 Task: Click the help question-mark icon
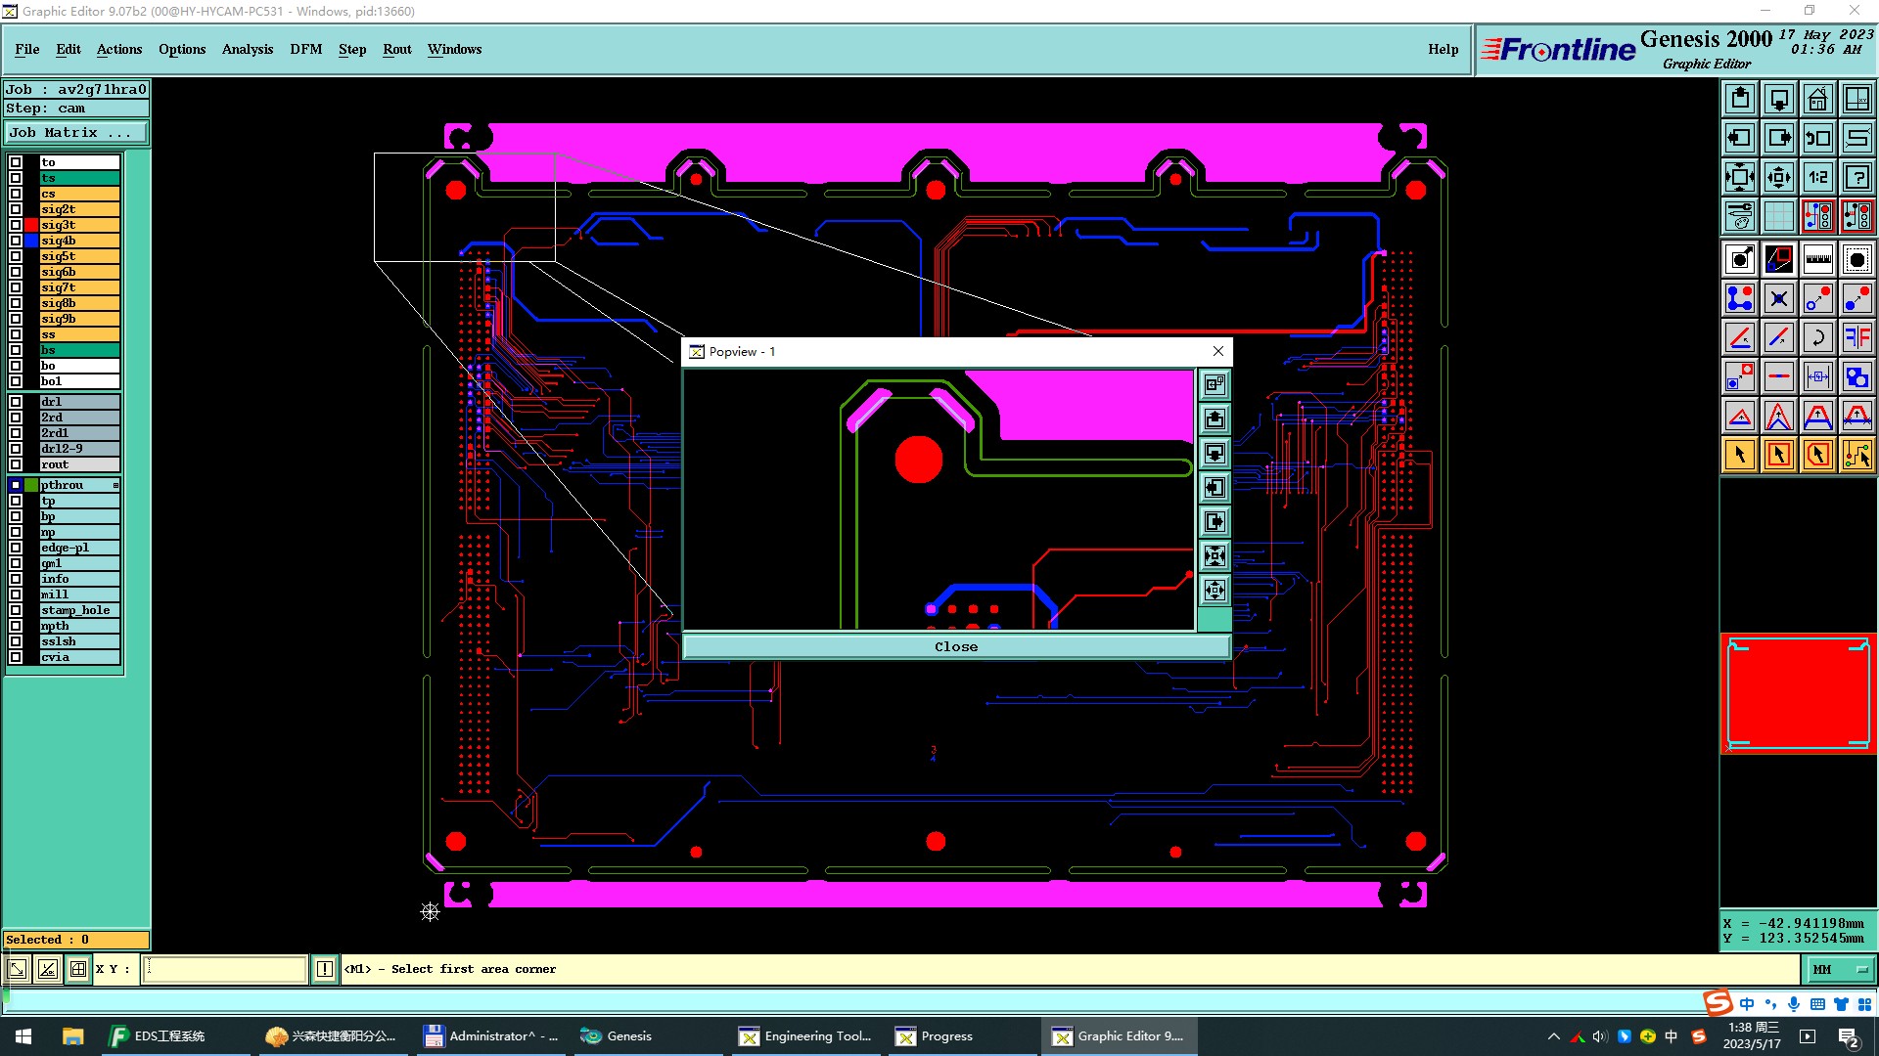pyautogui.click(x=1856, y=177)
